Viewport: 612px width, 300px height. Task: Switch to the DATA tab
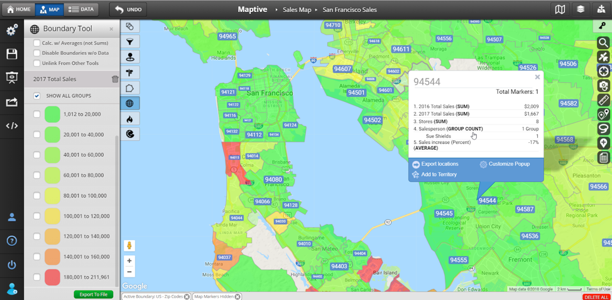81,9
